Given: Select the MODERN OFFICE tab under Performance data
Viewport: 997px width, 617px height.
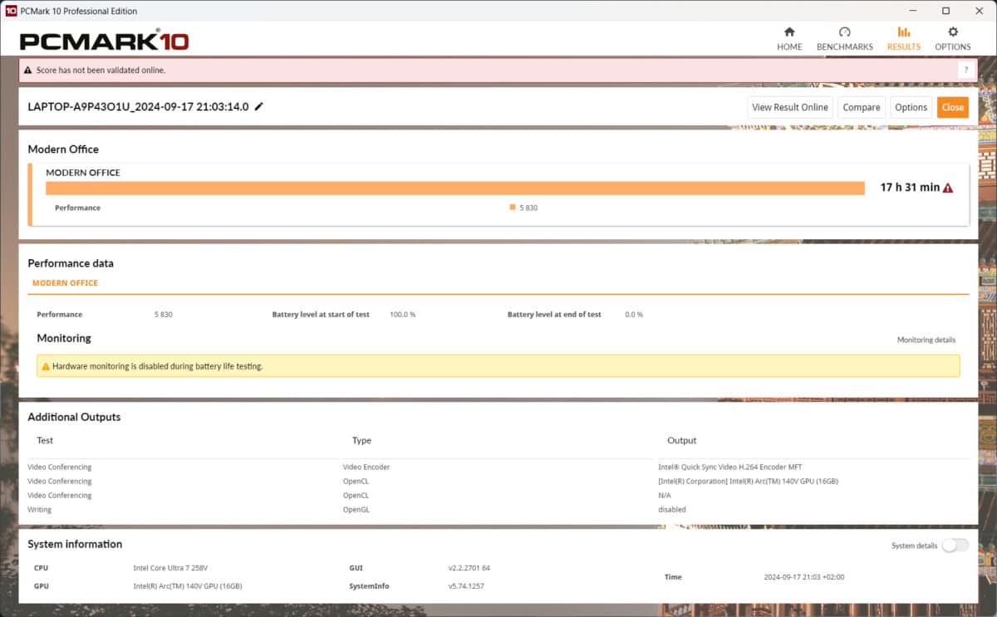Looking at the screenshot, I should point(65,283).
